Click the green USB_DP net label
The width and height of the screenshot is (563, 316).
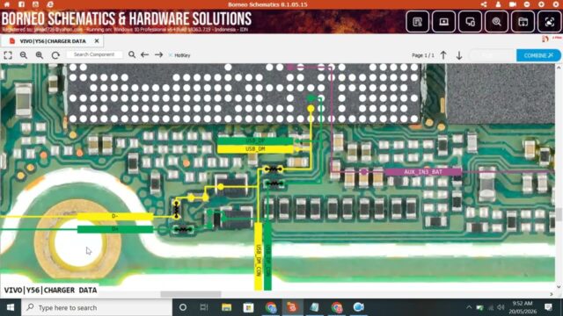[255, 140]
